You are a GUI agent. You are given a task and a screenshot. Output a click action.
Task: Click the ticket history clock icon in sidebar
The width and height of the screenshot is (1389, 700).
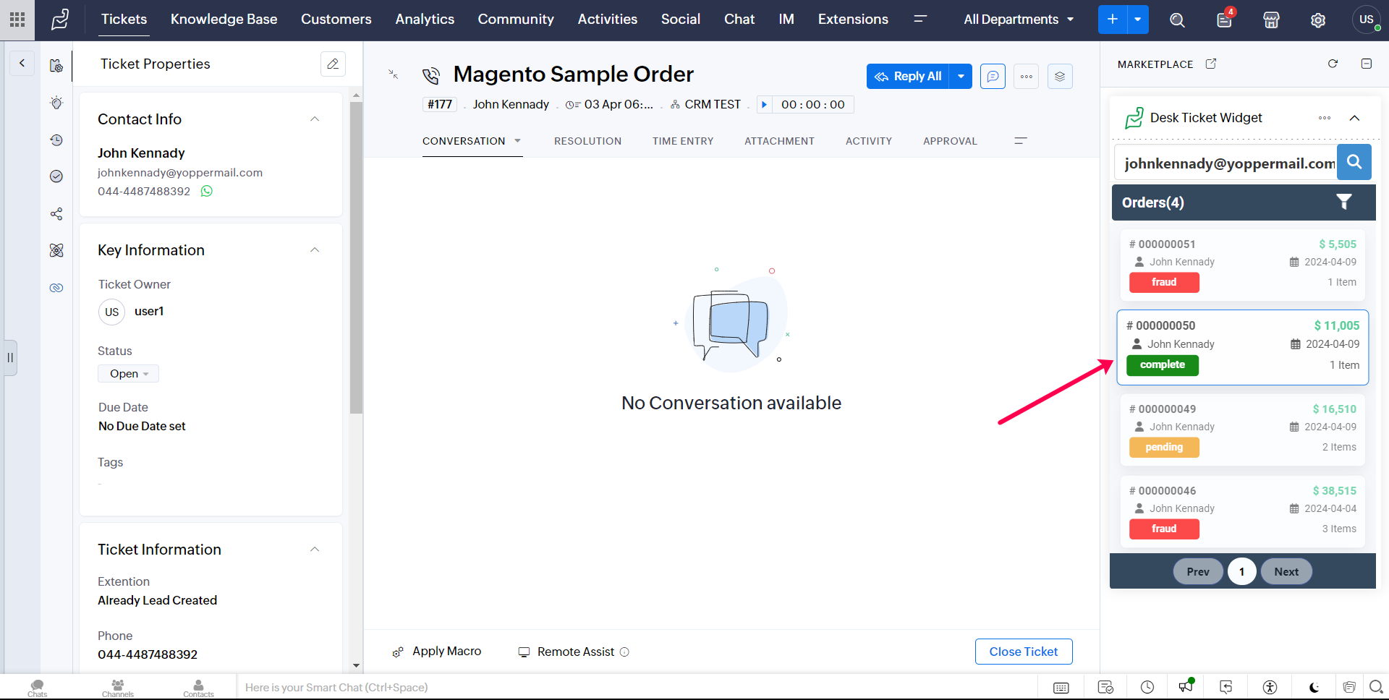[56, 140]
